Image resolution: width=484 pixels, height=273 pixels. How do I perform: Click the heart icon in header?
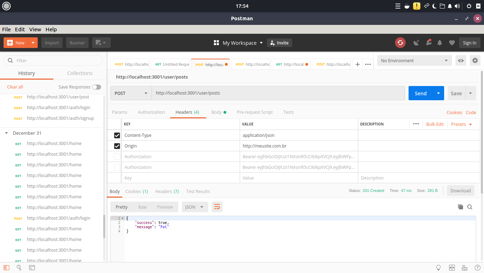452,43
